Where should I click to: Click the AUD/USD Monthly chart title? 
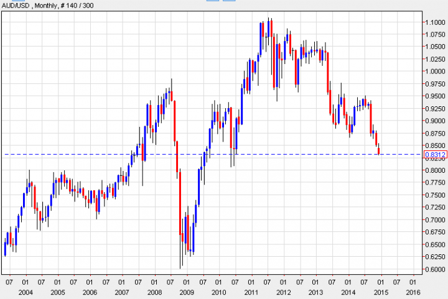point(47,6)
